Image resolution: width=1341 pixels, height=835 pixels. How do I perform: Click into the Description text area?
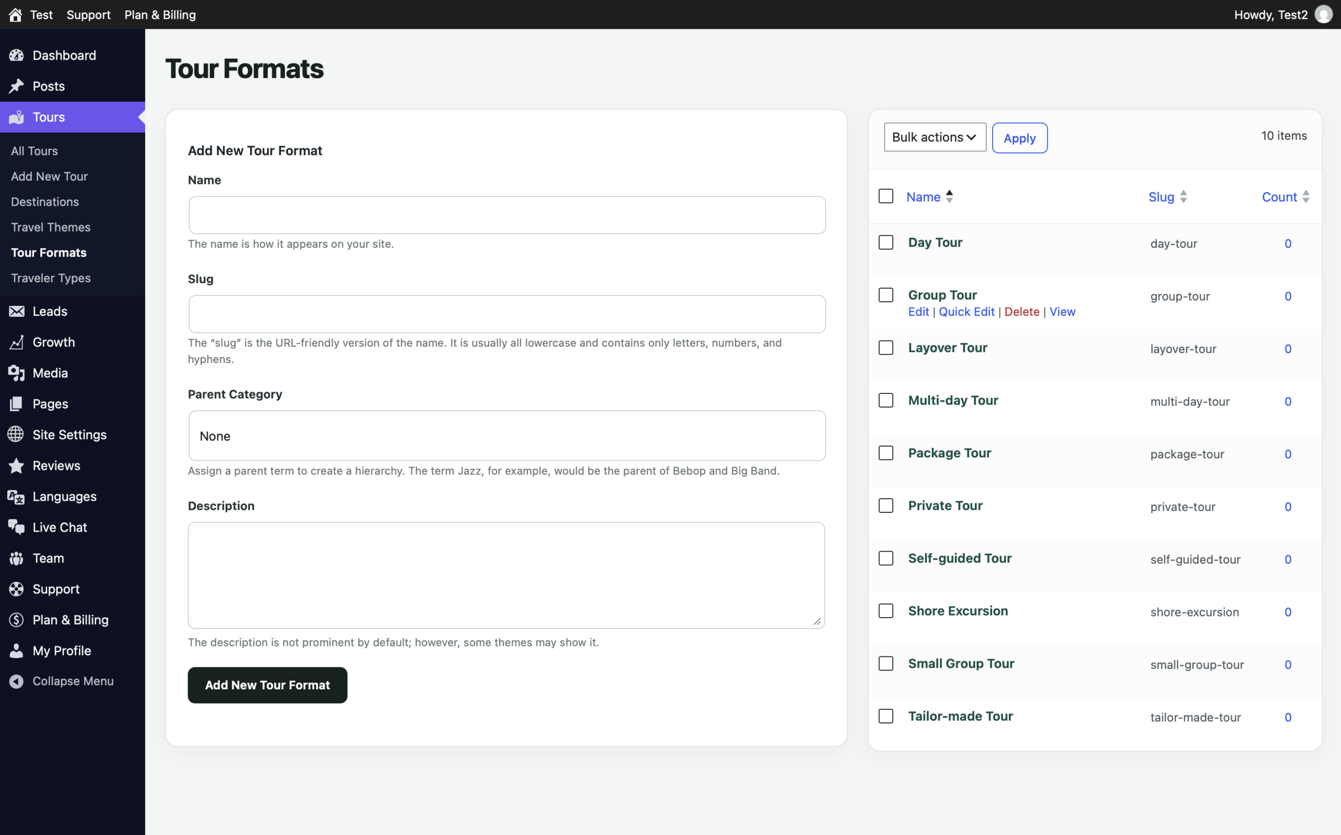506,575
